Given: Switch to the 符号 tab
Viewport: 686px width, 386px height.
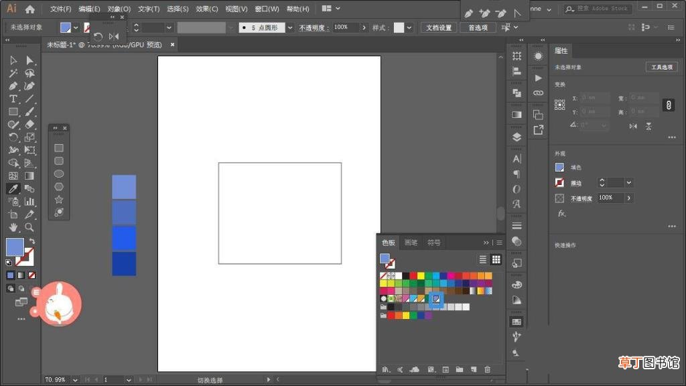Looking at the screenshot, I should [433, 243].
